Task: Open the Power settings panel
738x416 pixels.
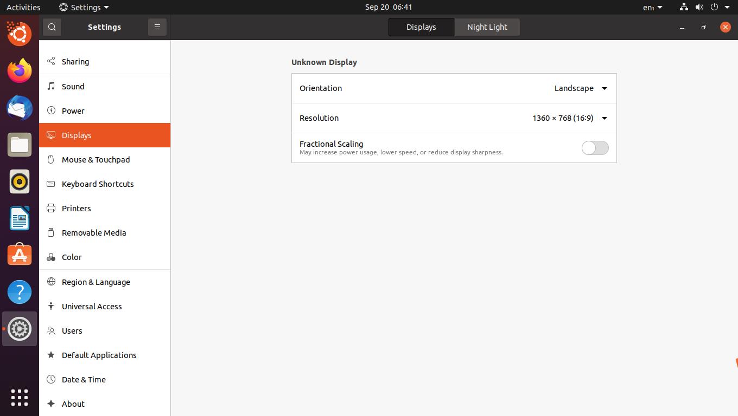Action: pos(105,111)
